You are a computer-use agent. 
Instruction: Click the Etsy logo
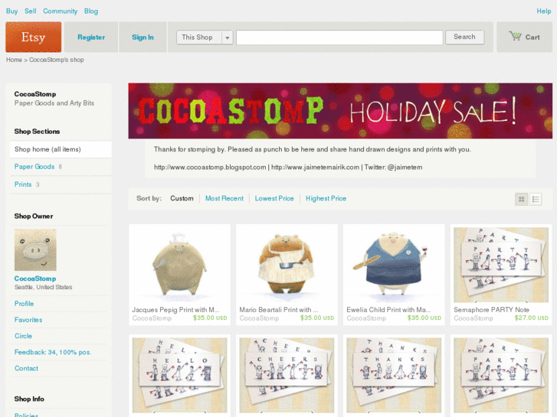pos(34,37)
